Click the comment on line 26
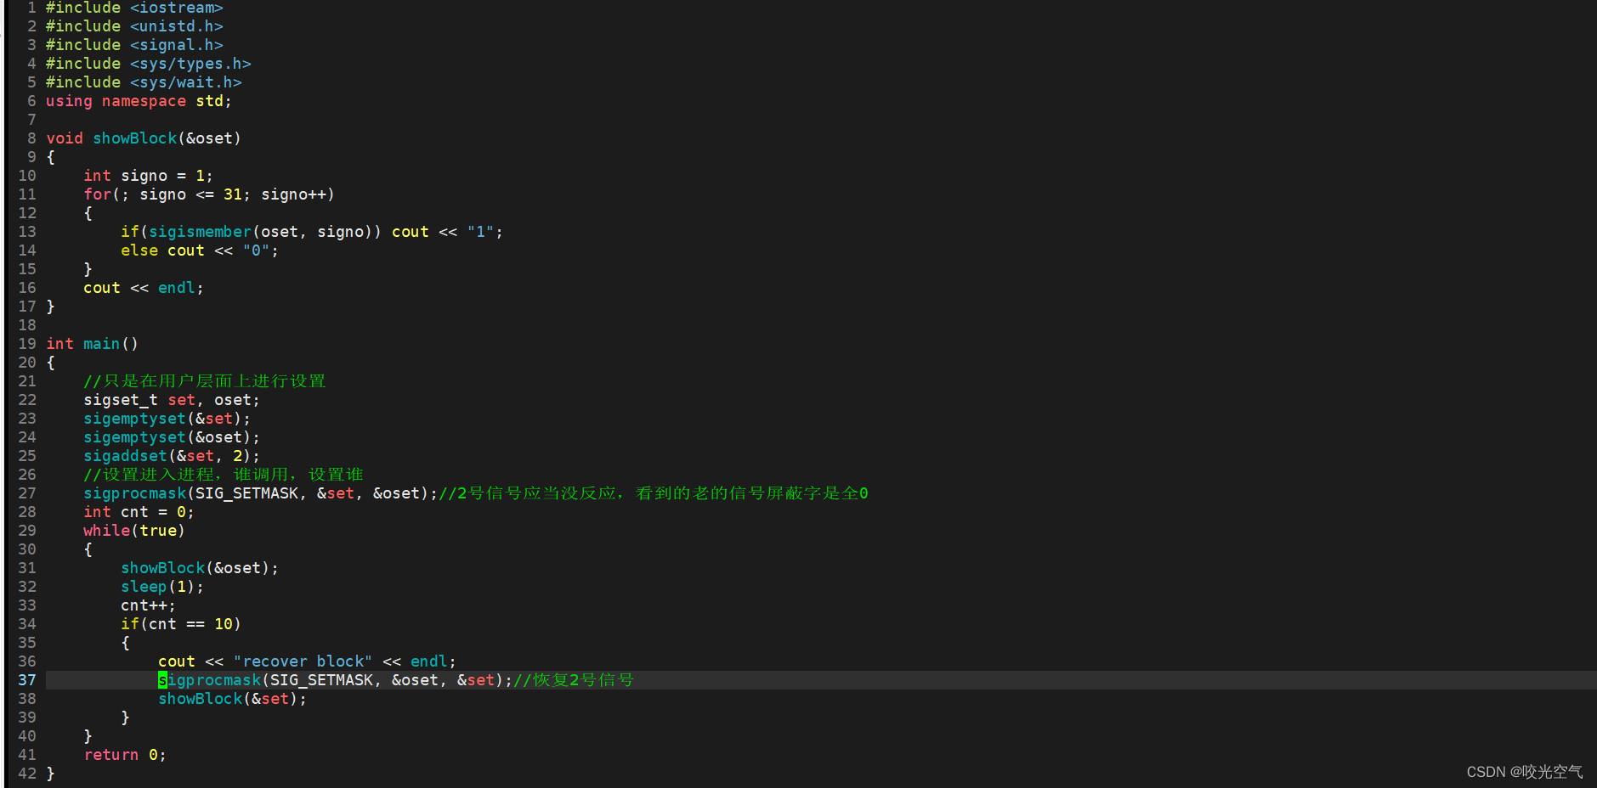The width and height of the screenshot is (1597, 788). point(224,475)
